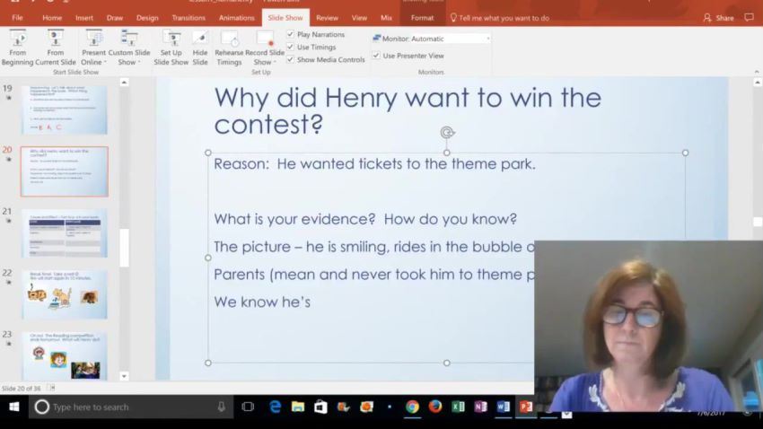Open Set Up Slide Show dialog
Screen dimensions: 763x429
[x=171, y=48]
